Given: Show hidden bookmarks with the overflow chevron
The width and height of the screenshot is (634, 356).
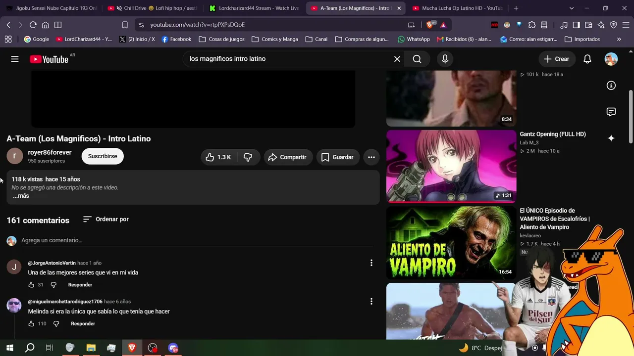Looking at the screenshot, I should [x=619, y=39].
